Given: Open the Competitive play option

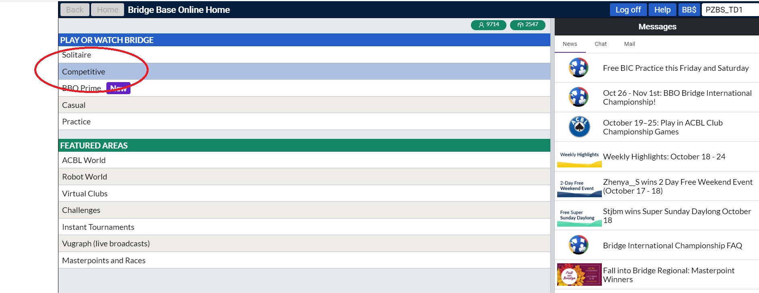Looking at the screenshot, I should pyautogui.click(x=84, y=72).
